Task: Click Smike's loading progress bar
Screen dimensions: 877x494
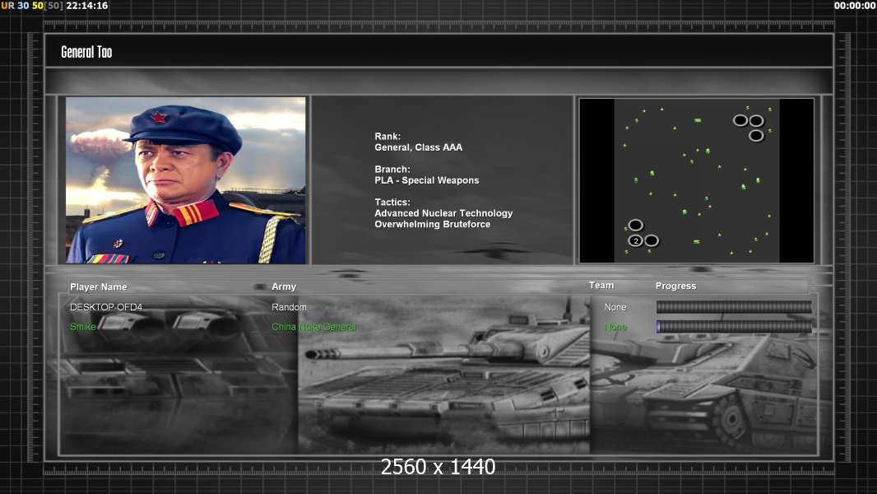Action: tap(734, 327)
